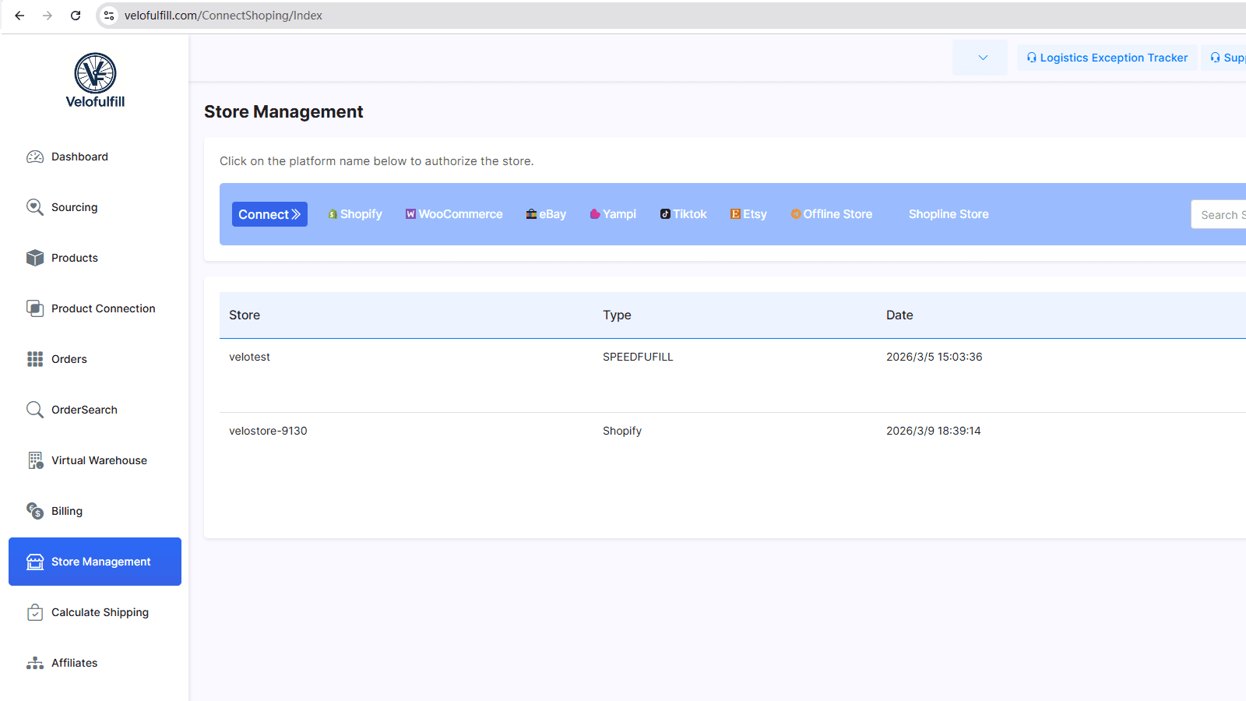Pick the Tiktok platform option
The width and height of the screenshot is (1246, 701).
tap(684, 214)
